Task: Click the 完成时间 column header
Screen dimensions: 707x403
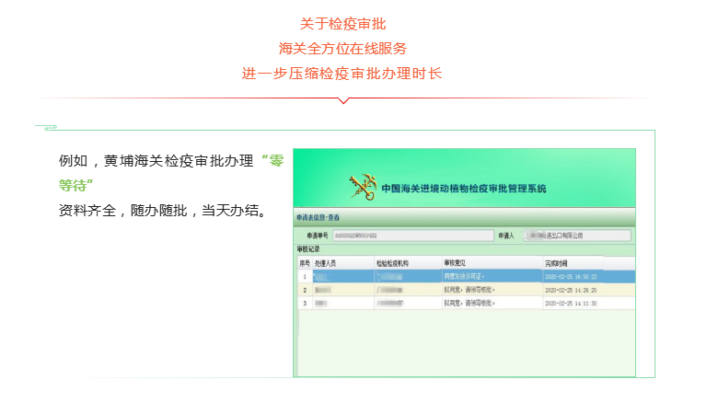Action: [556, 263]
